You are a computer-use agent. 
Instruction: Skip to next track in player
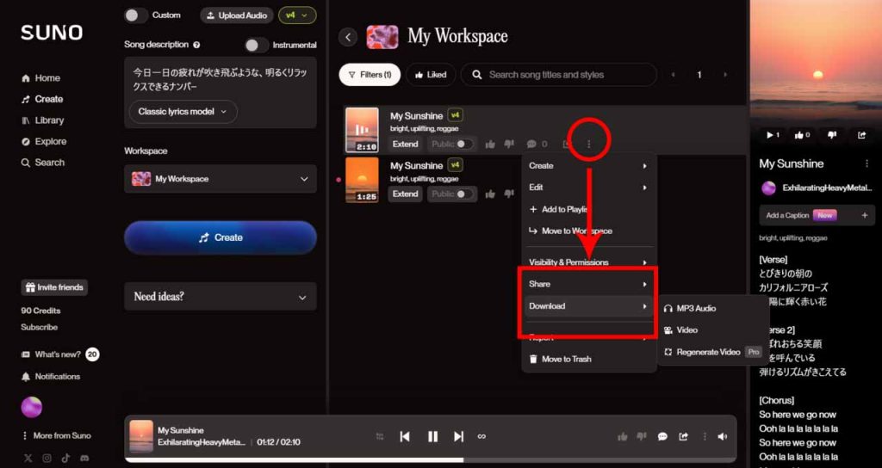(x=459, y=436)
